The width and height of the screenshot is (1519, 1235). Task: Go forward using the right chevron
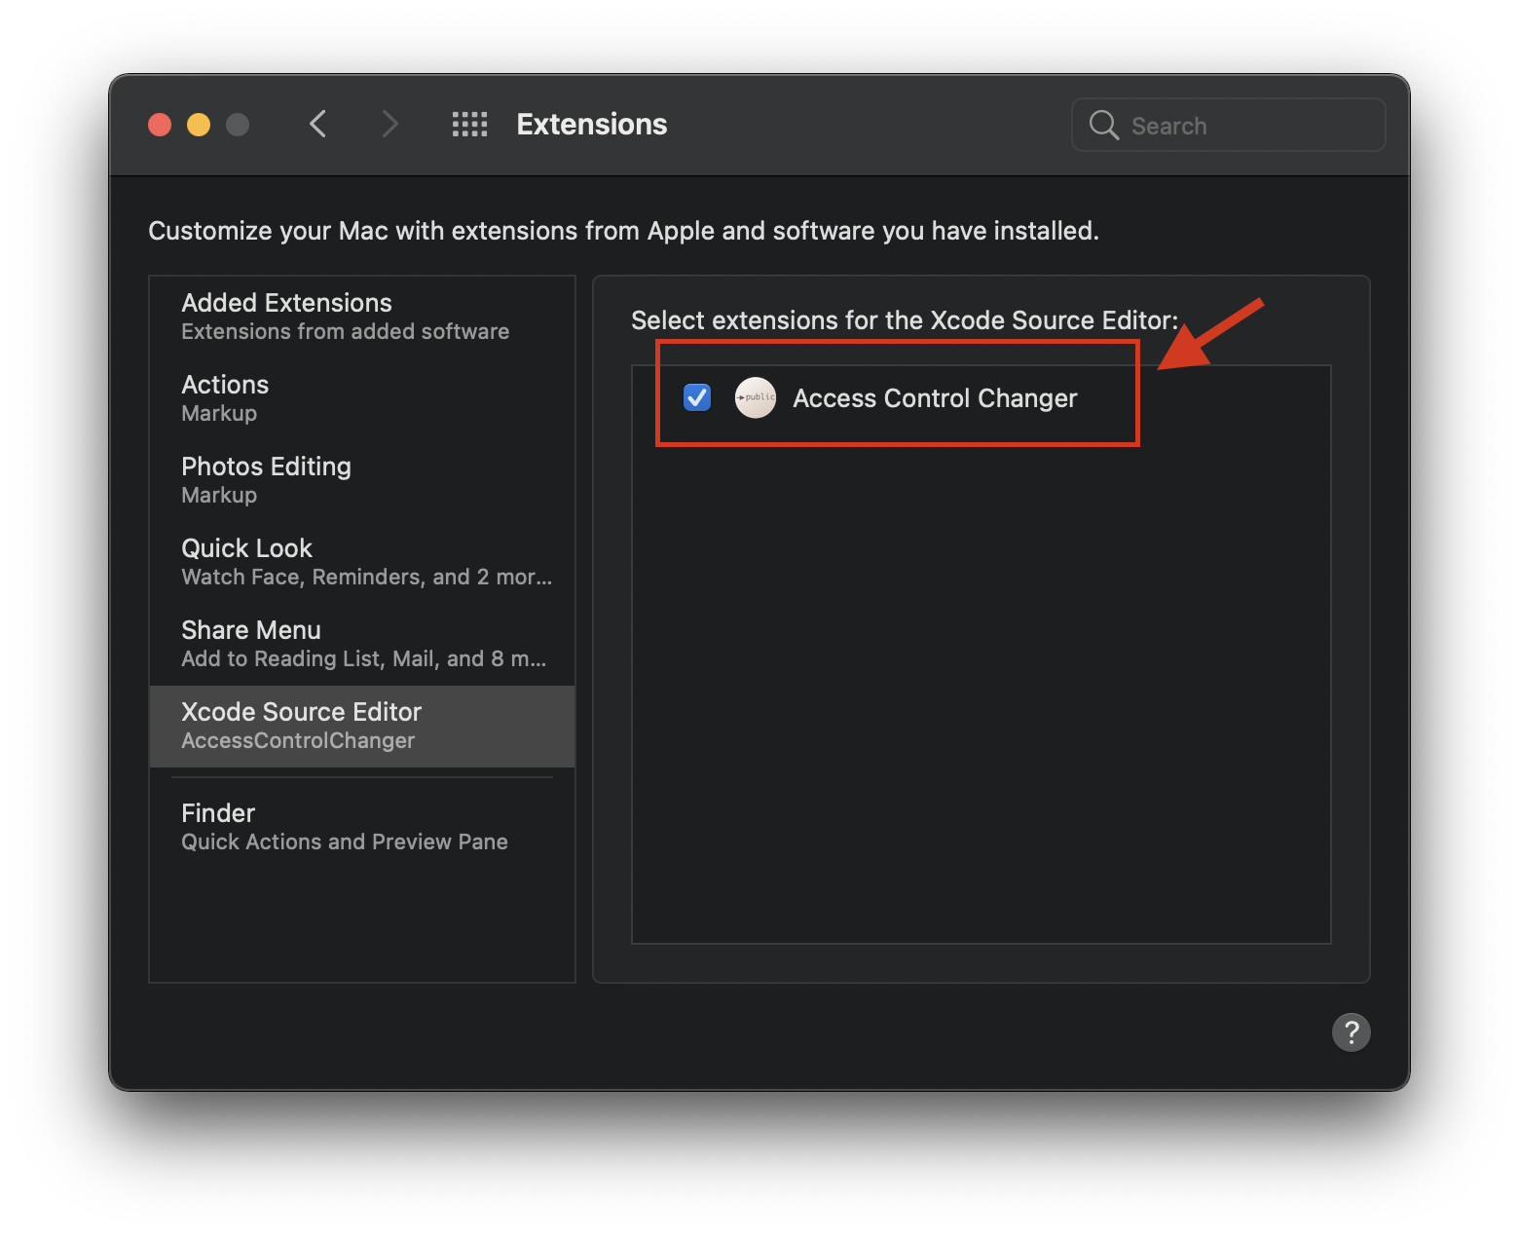[x=389, y=124]
